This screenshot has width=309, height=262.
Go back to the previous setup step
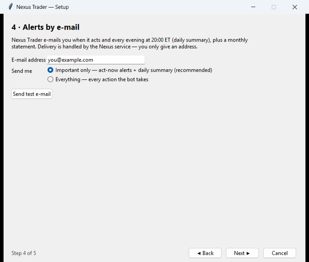pyautogui.click(x=205, y=253)
